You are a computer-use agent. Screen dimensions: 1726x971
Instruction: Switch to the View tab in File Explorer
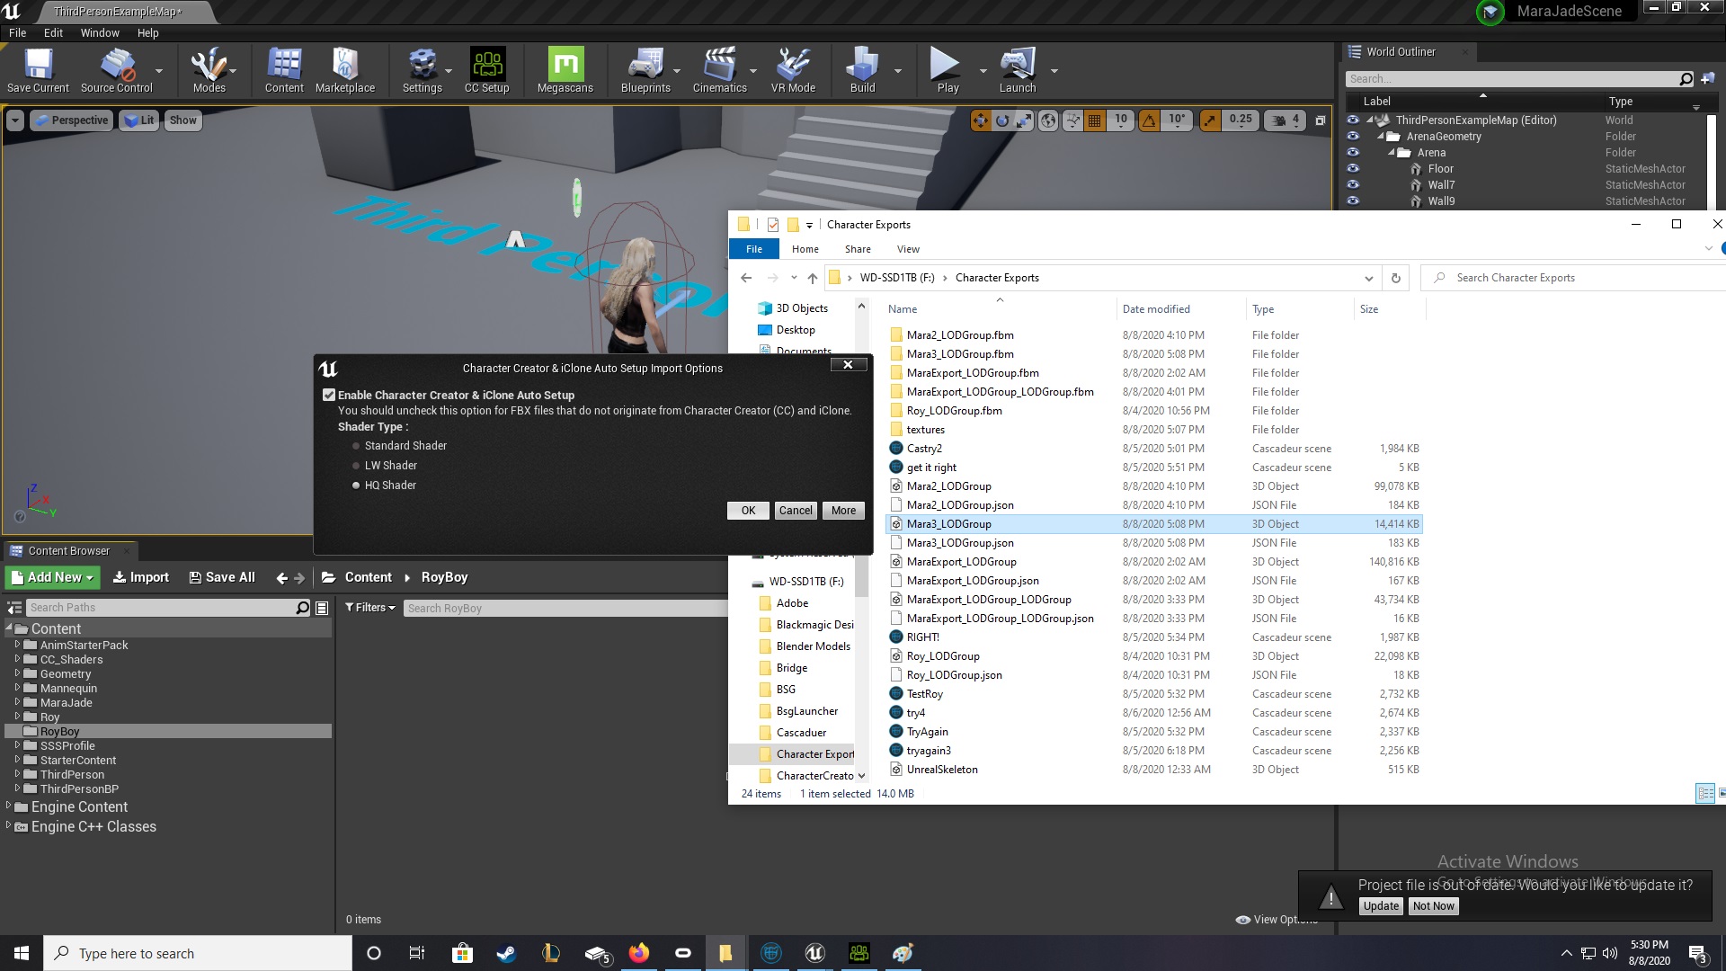[x=908, y=249]
